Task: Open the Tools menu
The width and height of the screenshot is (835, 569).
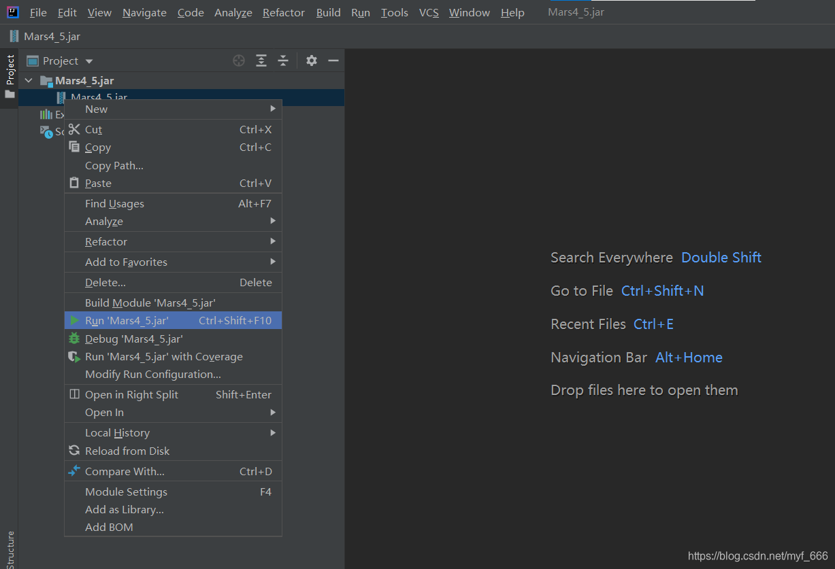Action: pyautogui.click(x=395, y=12)
